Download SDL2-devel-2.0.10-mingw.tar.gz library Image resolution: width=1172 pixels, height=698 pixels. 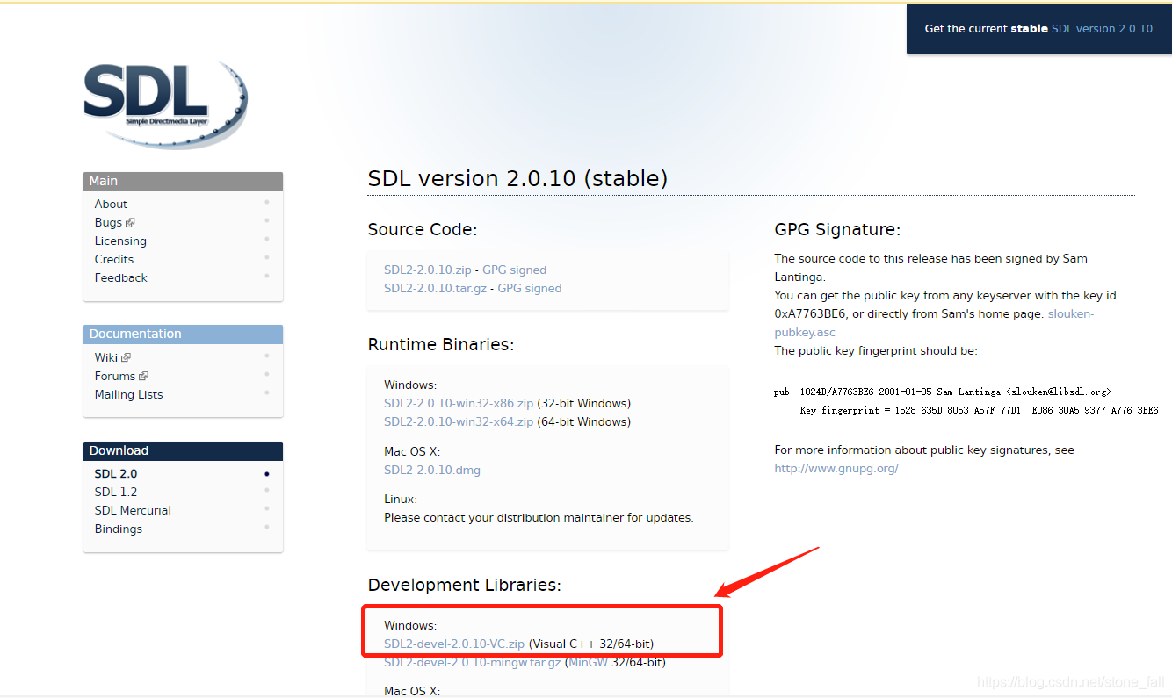click(473, 662)
